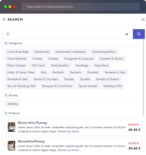Click the Brands: section heading
Screen dimensions: 146x155
pos(14,95)
